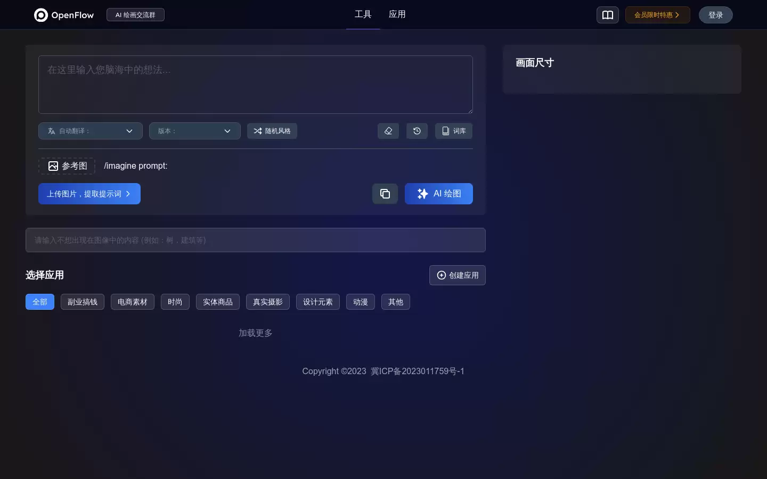767x479 pixels.
Task: Select the 全部 category filter
Action: [x=40, y=302]
